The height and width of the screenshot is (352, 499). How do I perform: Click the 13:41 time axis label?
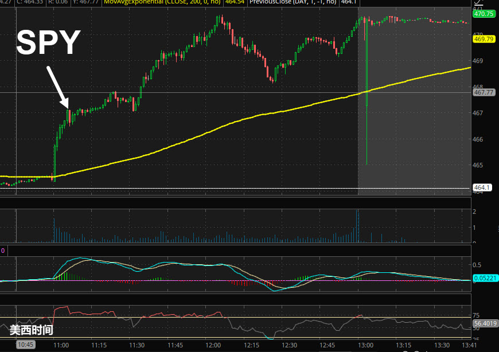click(469, 345)
